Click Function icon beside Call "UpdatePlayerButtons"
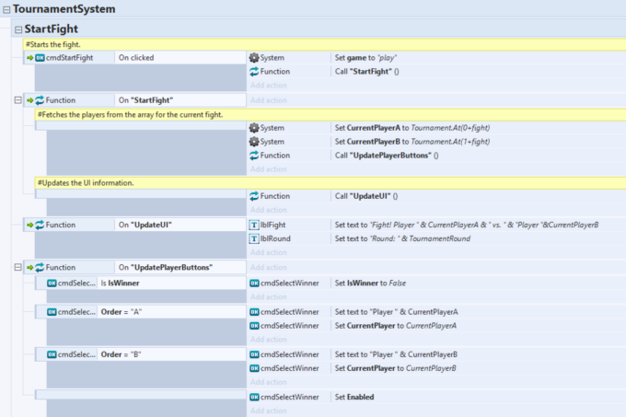Image resolution: width=626 pixels, height=417 pixels. pyautogui.click(x=254, y=156)
